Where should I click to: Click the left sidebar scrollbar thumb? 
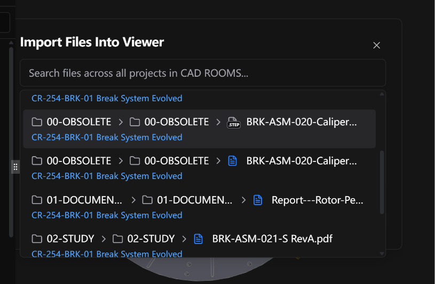tap(11, 142)
